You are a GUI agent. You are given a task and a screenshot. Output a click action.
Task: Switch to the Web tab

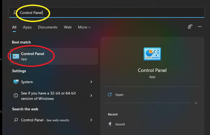click(x=68, y=27)
